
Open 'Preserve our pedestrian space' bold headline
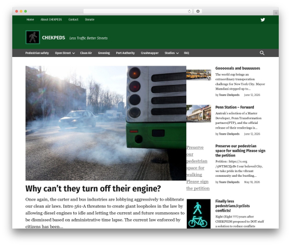point(240,151)
